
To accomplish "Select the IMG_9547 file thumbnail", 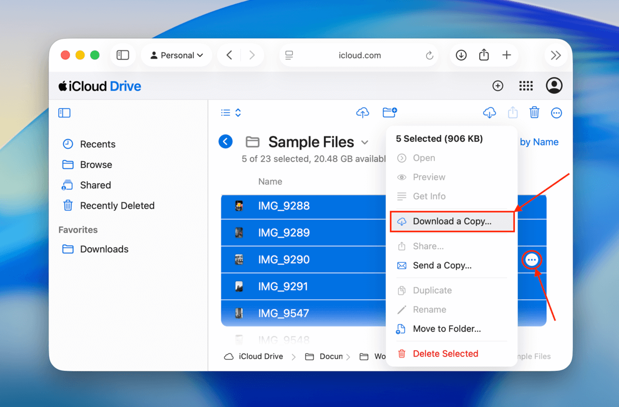I will (x=239, y=313).
